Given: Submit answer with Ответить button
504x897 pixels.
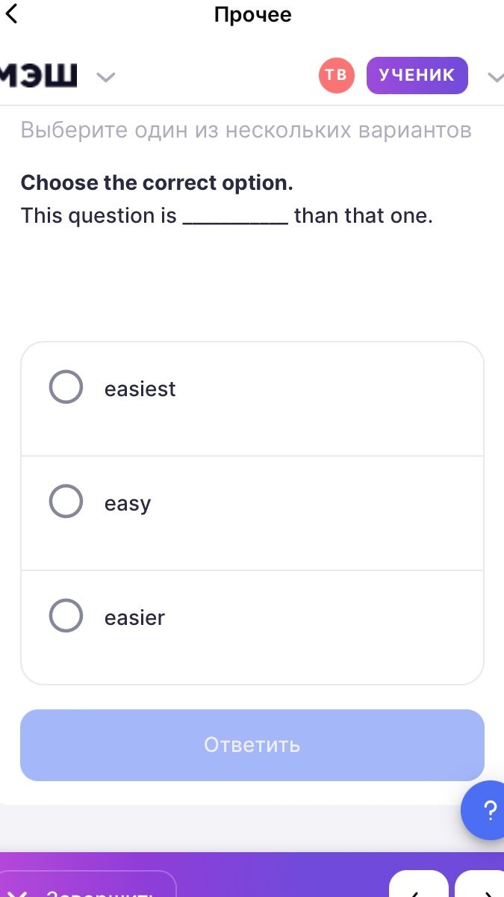Looking at the screenshot, I should tap(252, 745).
